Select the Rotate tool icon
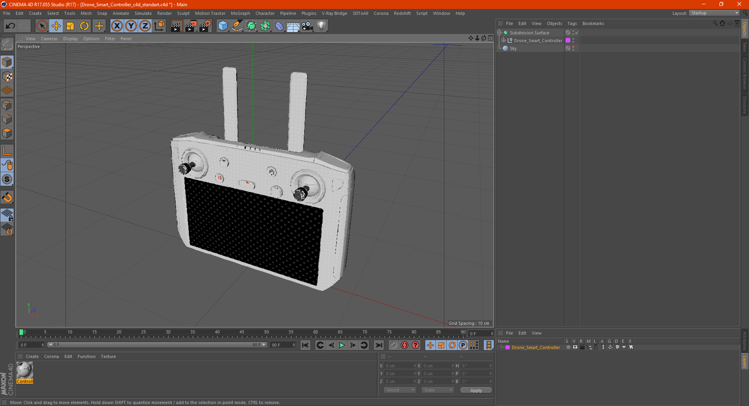This screenshot has width=749, height=406. click(84, 26)
